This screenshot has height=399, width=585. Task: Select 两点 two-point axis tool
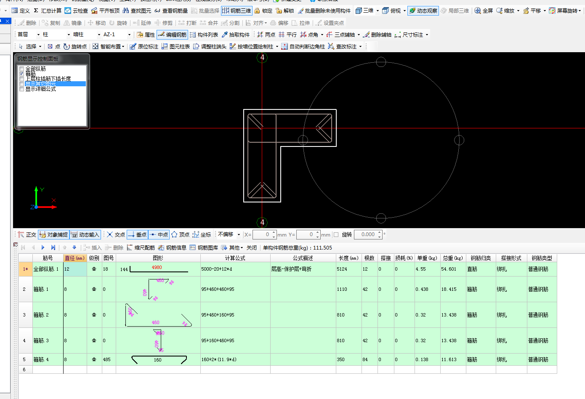266,35
